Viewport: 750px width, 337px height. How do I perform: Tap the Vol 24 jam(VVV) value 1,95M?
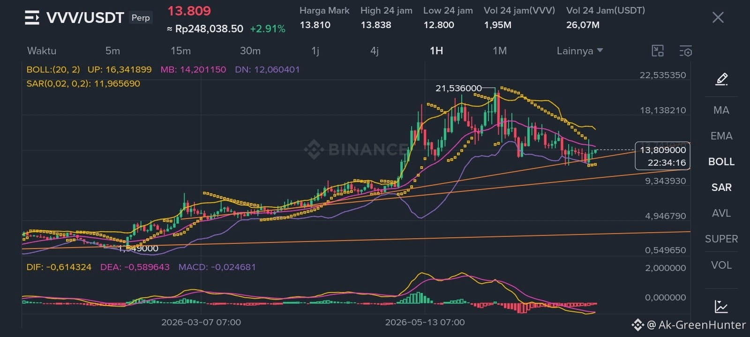point(498,25)
